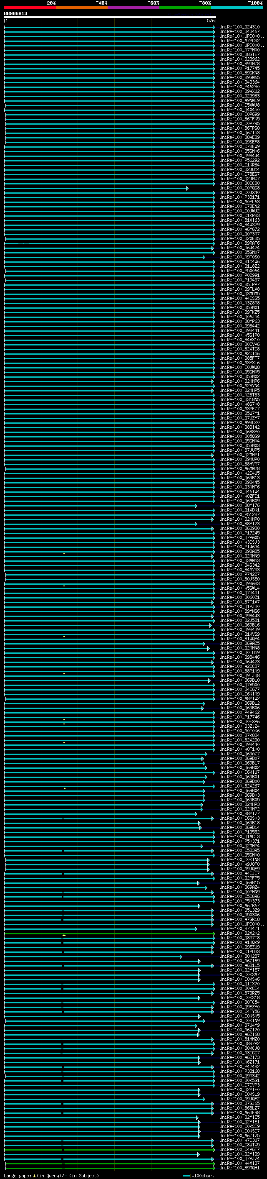267x1179 pixels.
Task: Open hit UniRef100_Q43467
Action: [239, 32]
